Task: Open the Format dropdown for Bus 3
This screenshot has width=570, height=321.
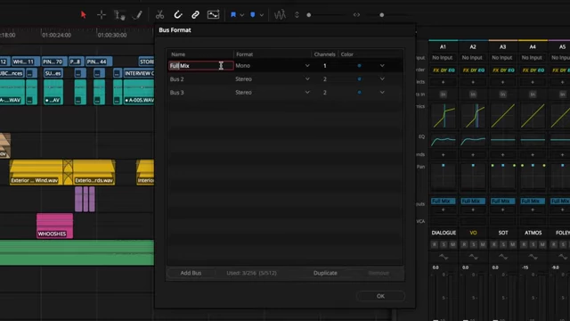Action: coord(307,93)
